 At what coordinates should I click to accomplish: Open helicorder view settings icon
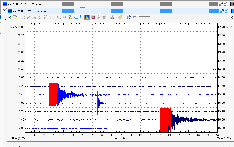click(x=15, y=17)
